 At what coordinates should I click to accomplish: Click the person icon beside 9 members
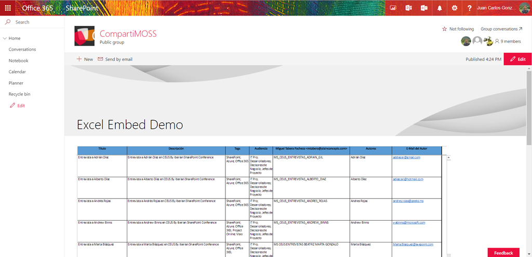[497, 41]
